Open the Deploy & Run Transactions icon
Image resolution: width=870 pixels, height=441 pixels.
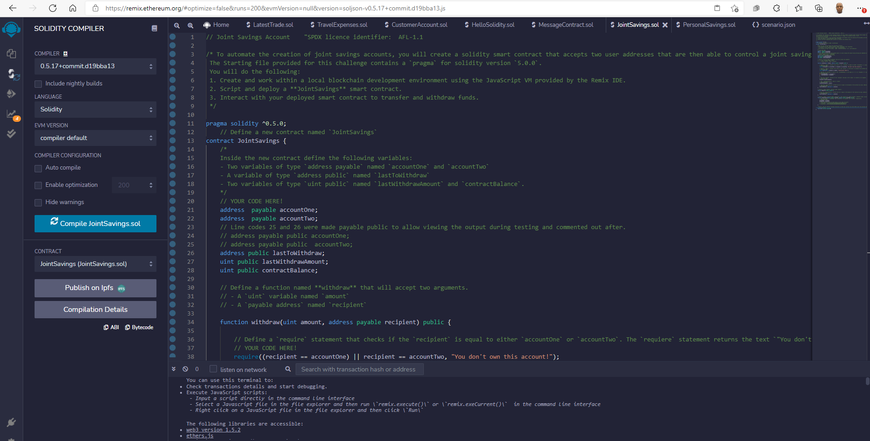coord(11,94)
